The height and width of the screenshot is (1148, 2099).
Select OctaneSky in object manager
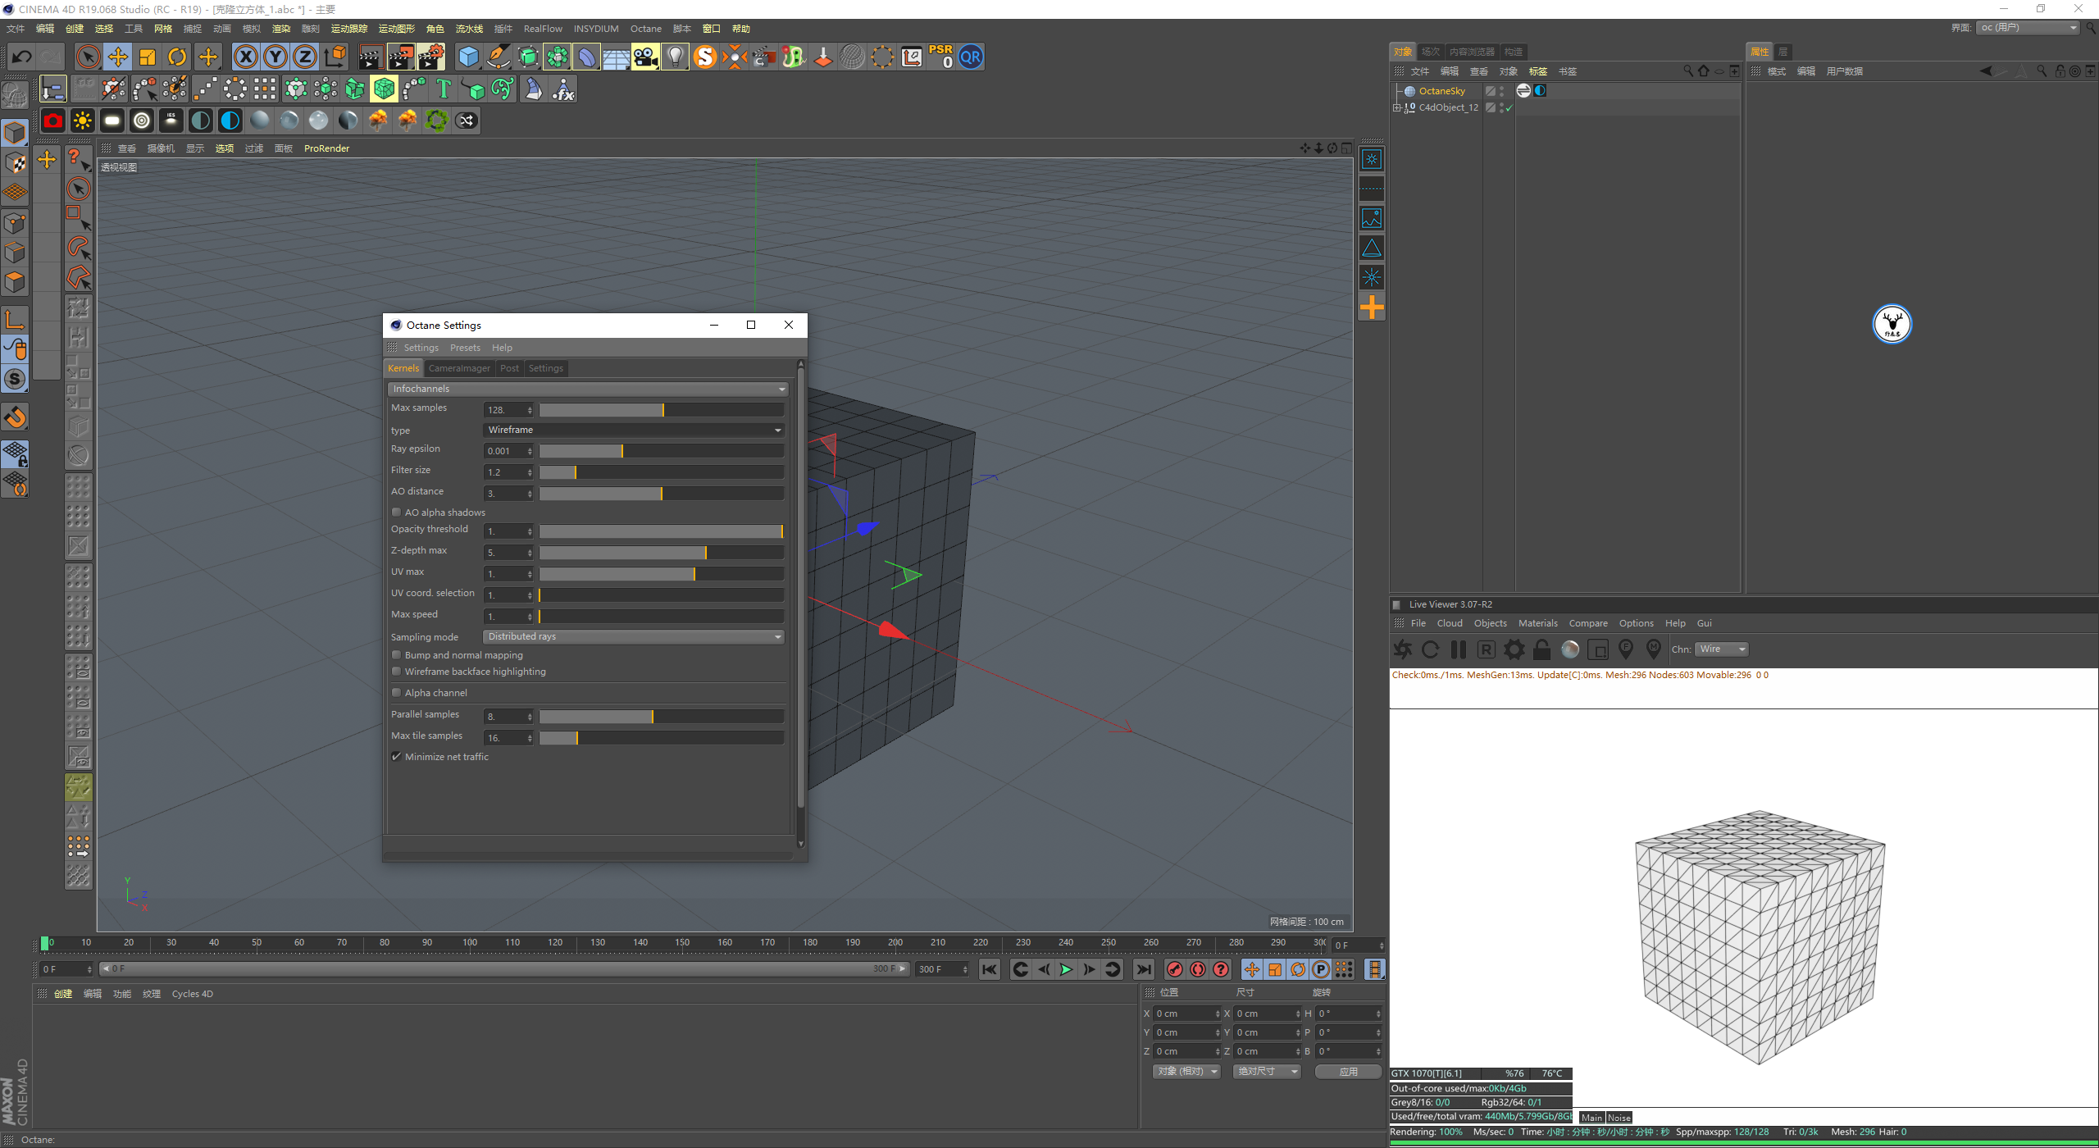(1441, 91)
